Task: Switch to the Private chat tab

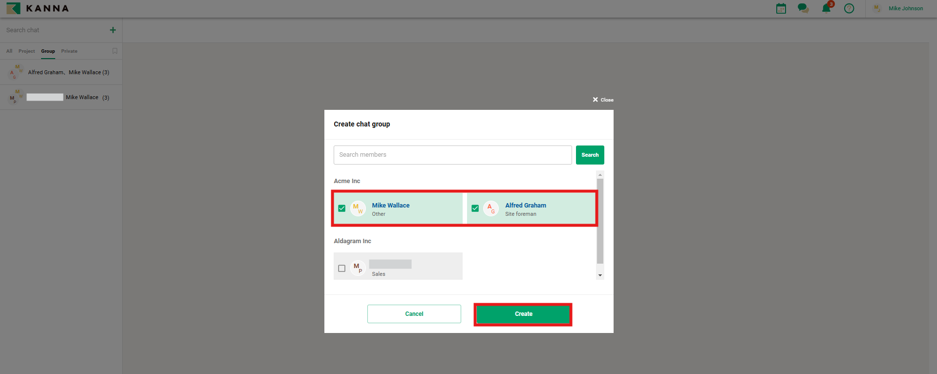Action: [69, 51]
